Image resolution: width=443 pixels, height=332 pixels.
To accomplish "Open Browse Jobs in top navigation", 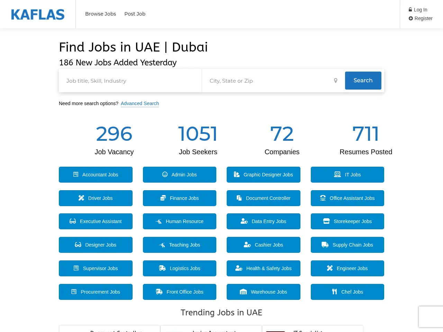I will (101, 14).
